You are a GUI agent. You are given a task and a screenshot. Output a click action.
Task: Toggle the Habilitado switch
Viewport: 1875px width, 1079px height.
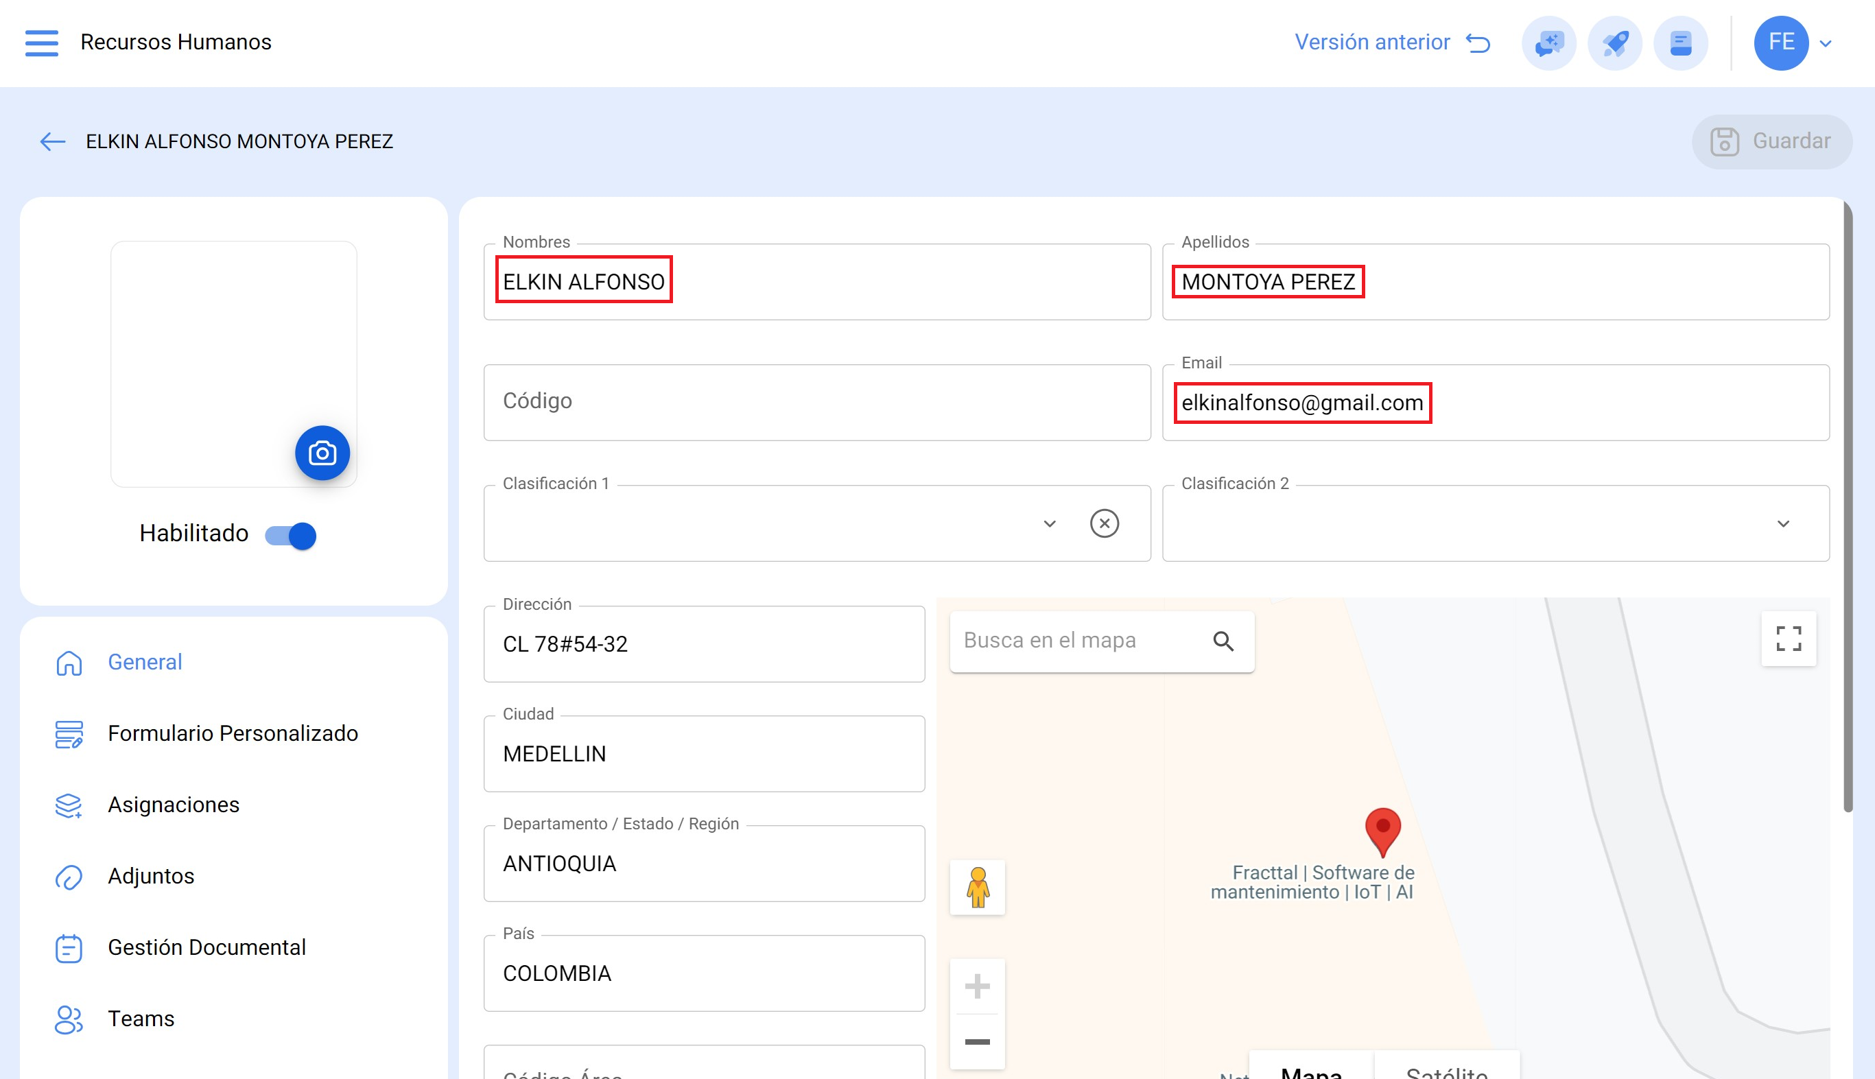tap(292, 535)
